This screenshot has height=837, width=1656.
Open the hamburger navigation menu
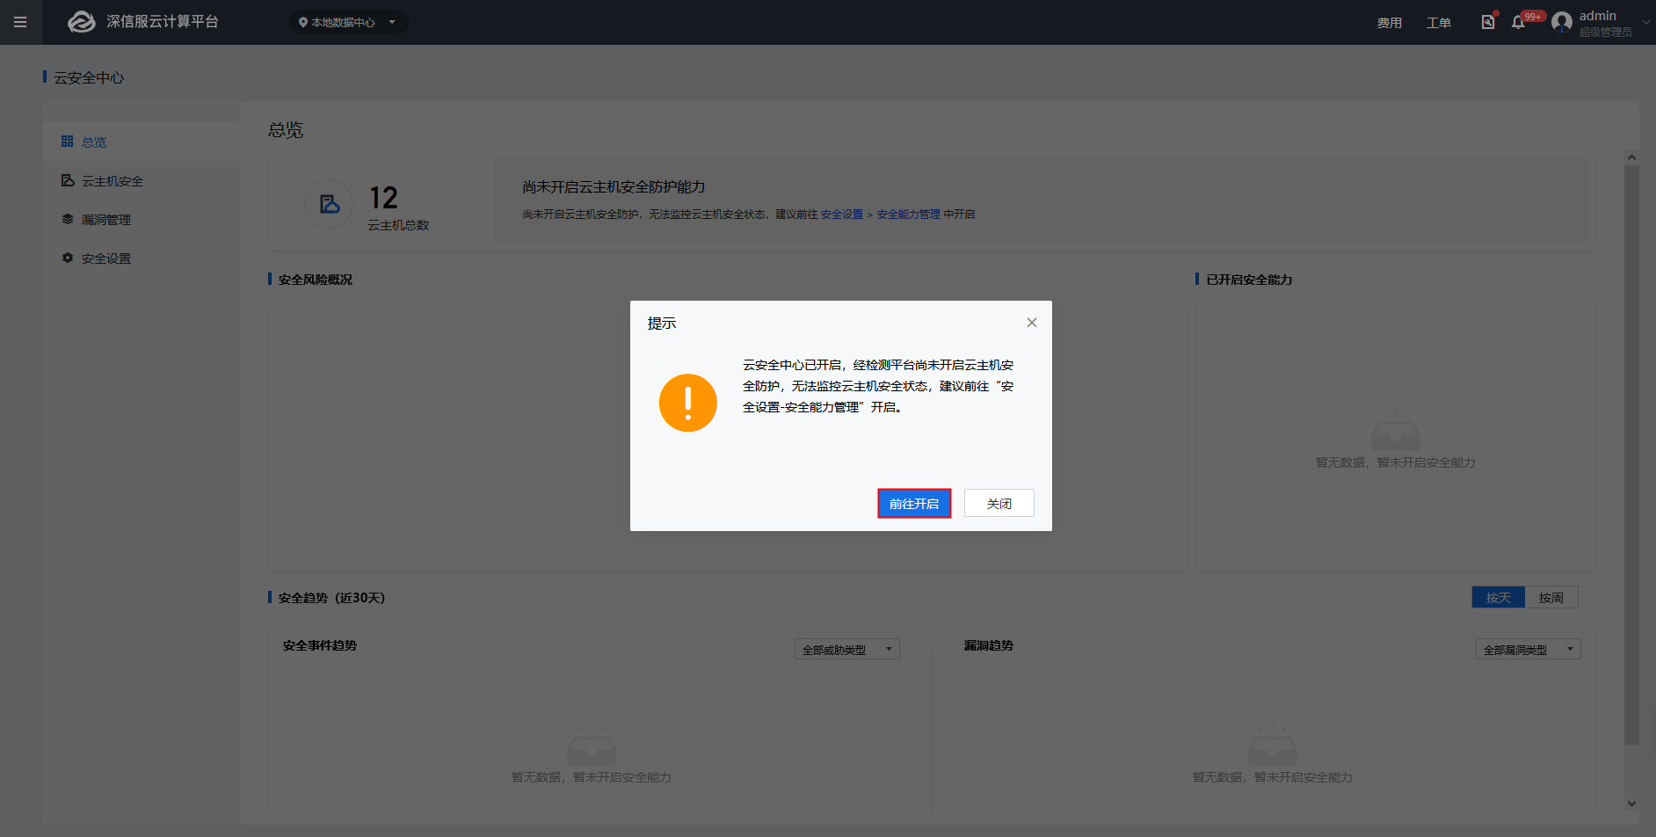point(20,22)
